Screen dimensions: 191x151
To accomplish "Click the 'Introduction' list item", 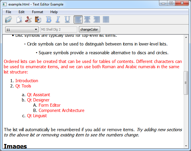I will [27, 81].
